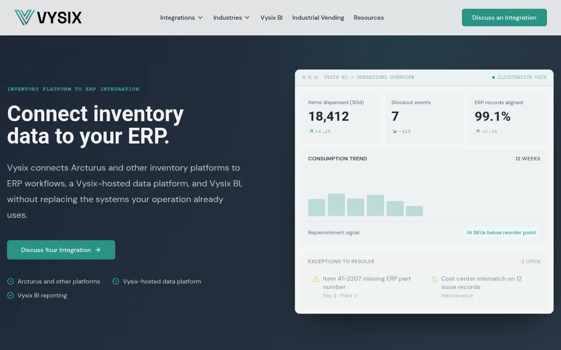Screen dimensions: 561x350
Task: Click the tallest bar in Consumption Trend chart
Action: [x=336, y=205]
